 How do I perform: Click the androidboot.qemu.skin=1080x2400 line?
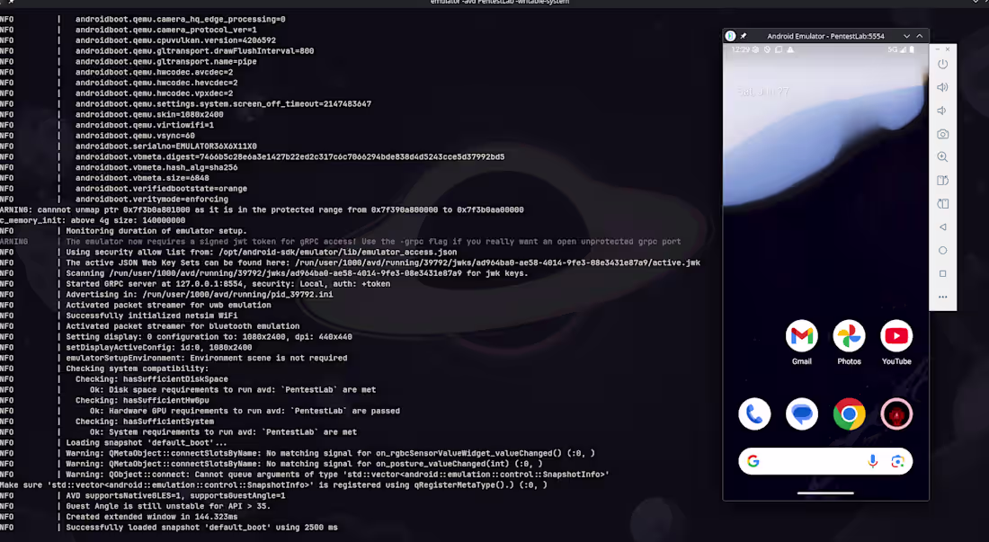[x=149, y=115]
